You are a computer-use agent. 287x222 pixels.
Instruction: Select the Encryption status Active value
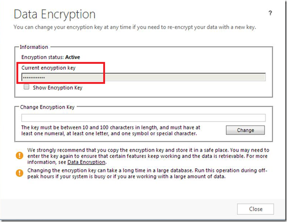(73, 57)
